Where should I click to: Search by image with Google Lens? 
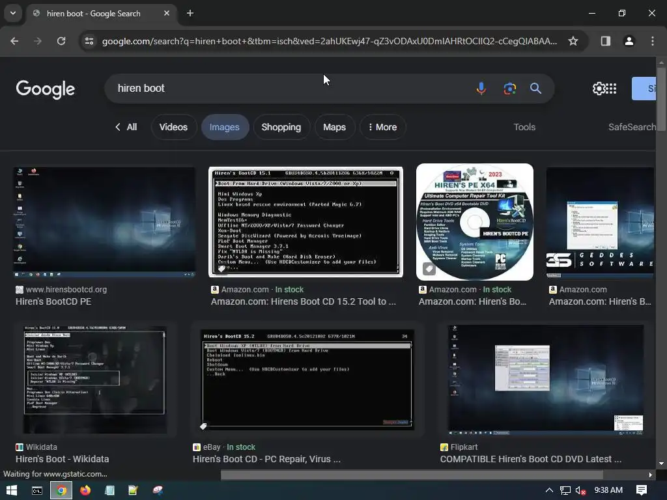(509, 89)
